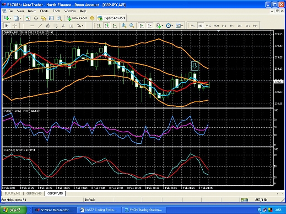This screenshot has width=286, height=214.
Task: Zoom out of the chart
Action: tap(132, 26)
